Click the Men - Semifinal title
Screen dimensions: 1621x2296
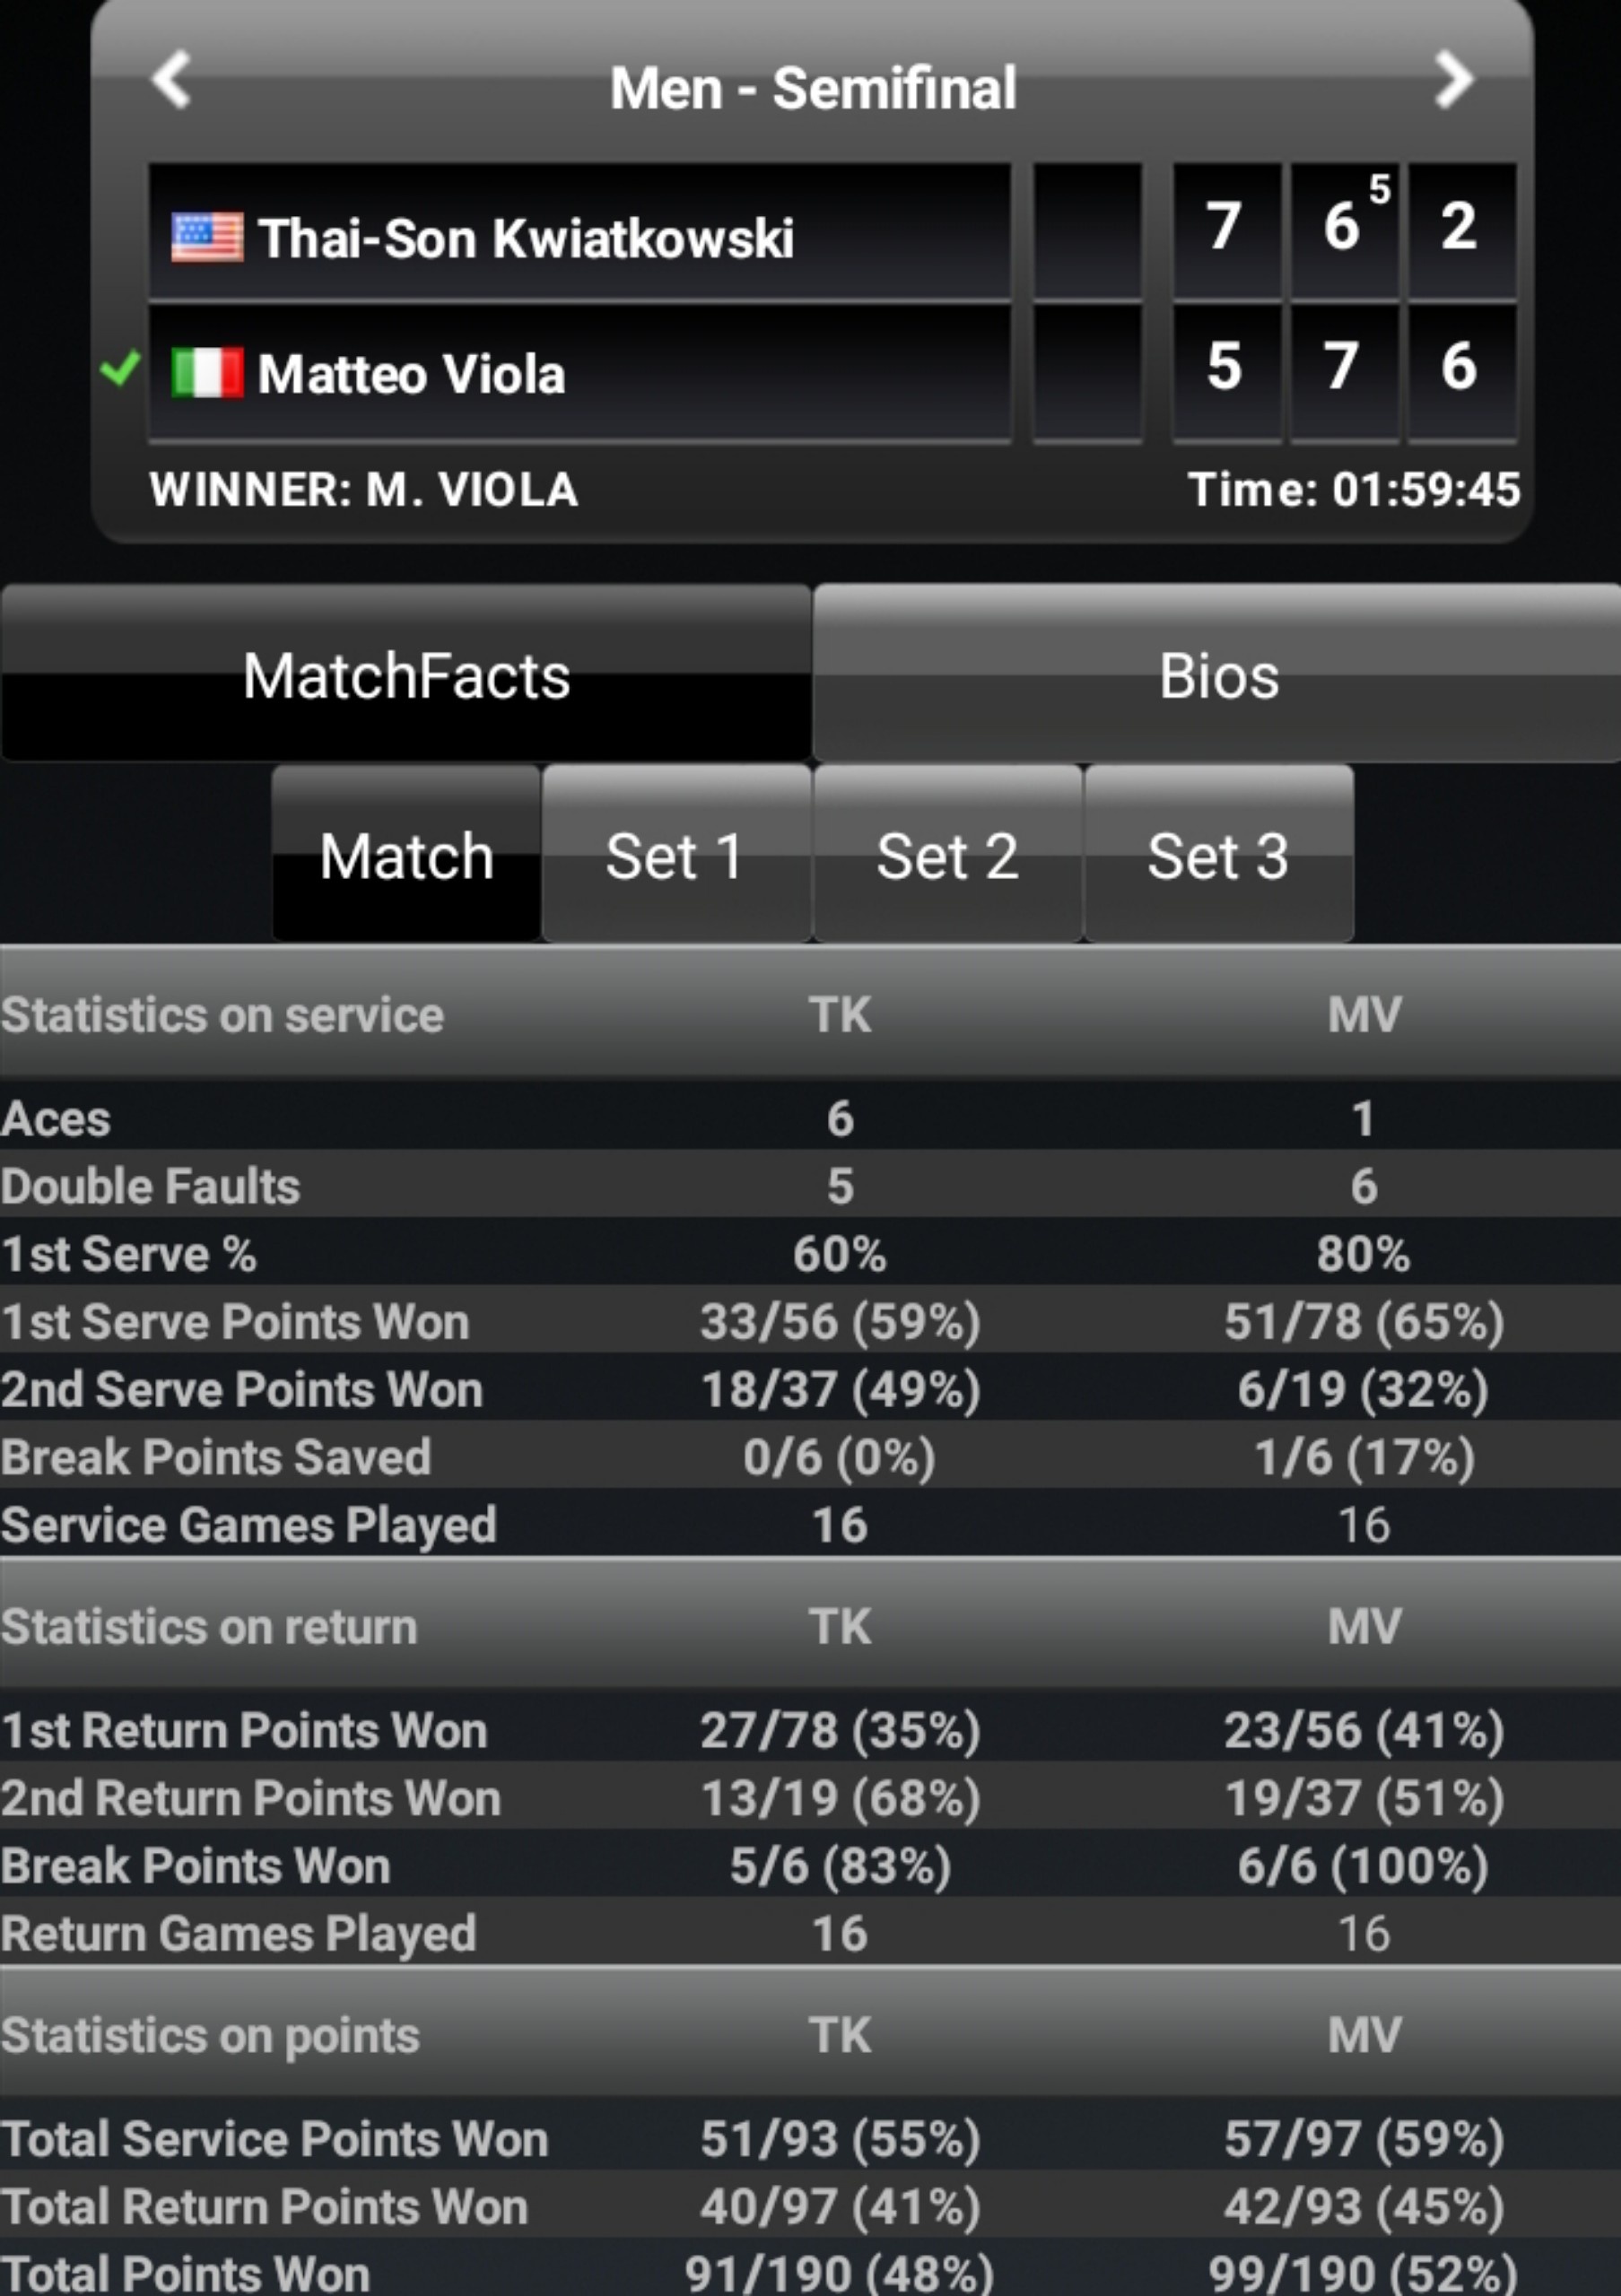click(x=813, y=88)
